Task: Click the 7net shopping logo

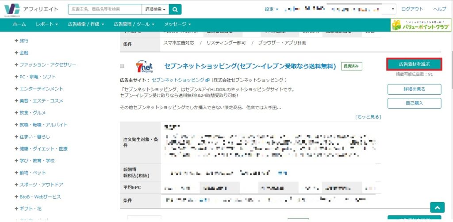Action: pyautogui.click(x=144, y=67)
